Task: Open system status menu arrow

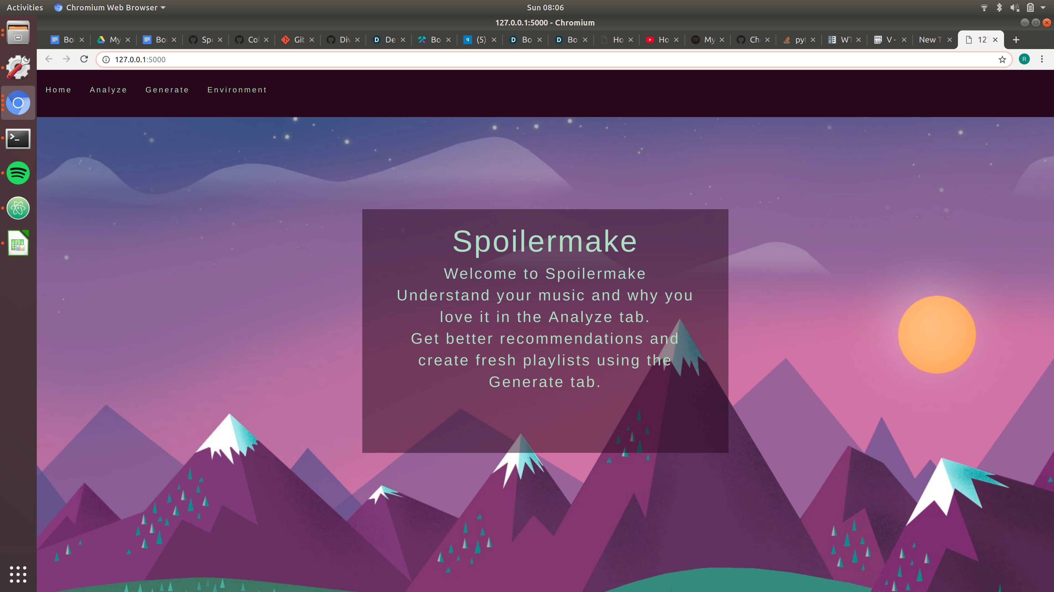Action: point(1043,7)
